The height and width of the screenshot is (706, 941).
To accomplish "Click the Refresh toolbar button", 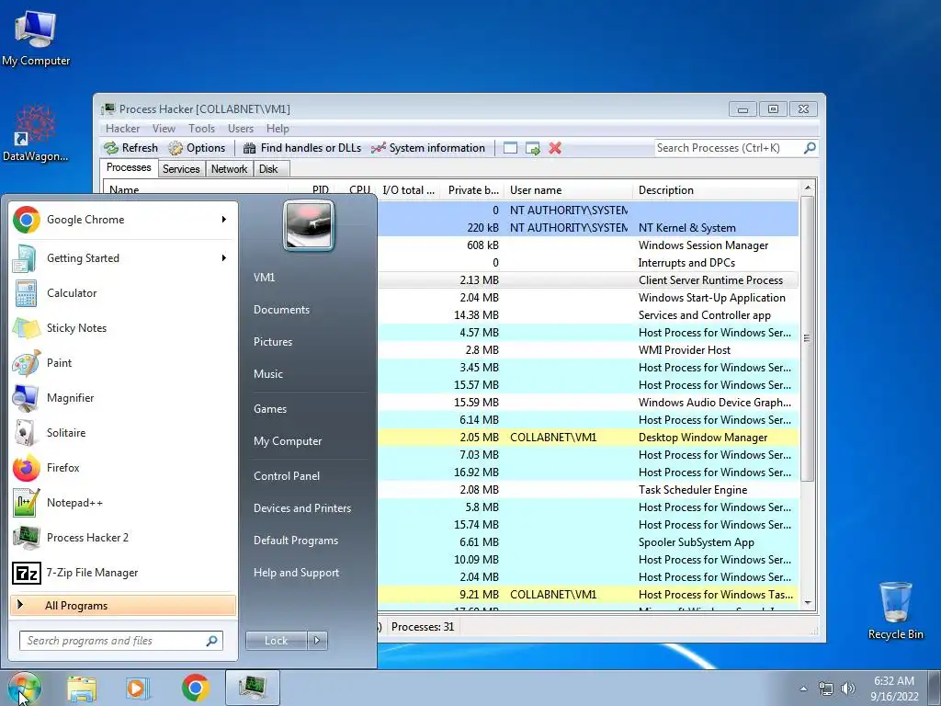I will 130,148.
